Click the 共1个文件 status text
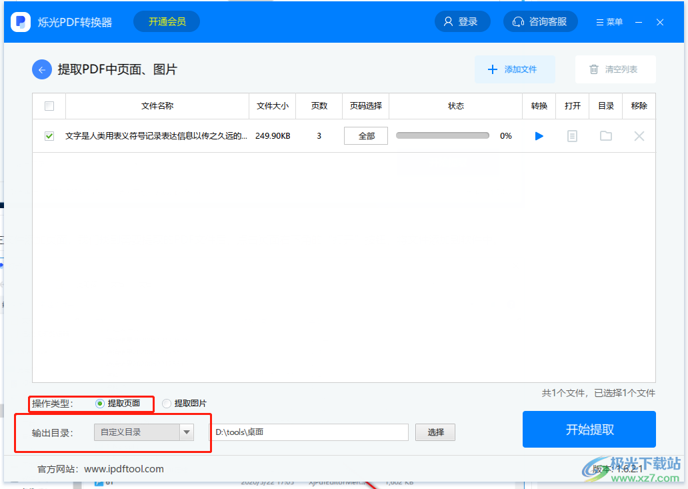 coord(599,393)
